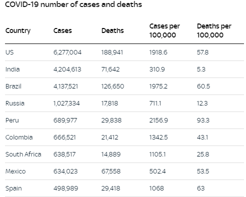Click the Cases column header
This screenshot has height=197, width=246.
(62, 30)
